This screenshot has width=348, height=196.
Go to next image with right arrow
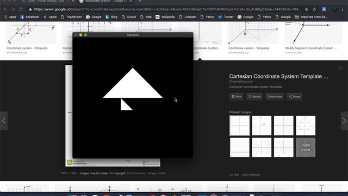pyautogui.click(x=344, y=121)
